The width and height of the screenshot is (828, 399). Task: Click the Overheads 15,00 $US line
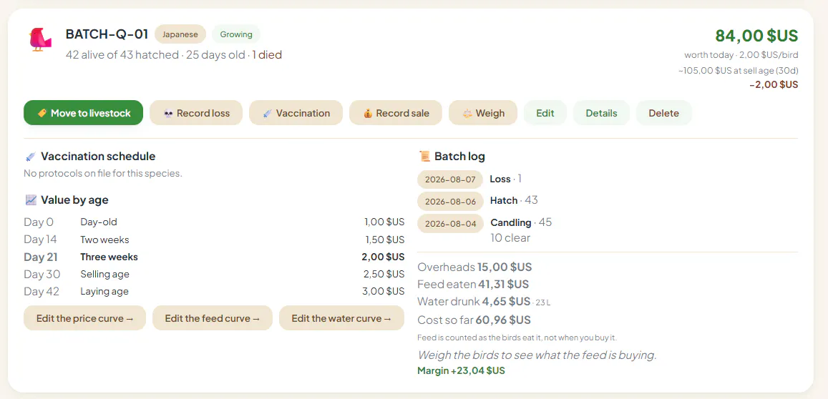(474, 267)
